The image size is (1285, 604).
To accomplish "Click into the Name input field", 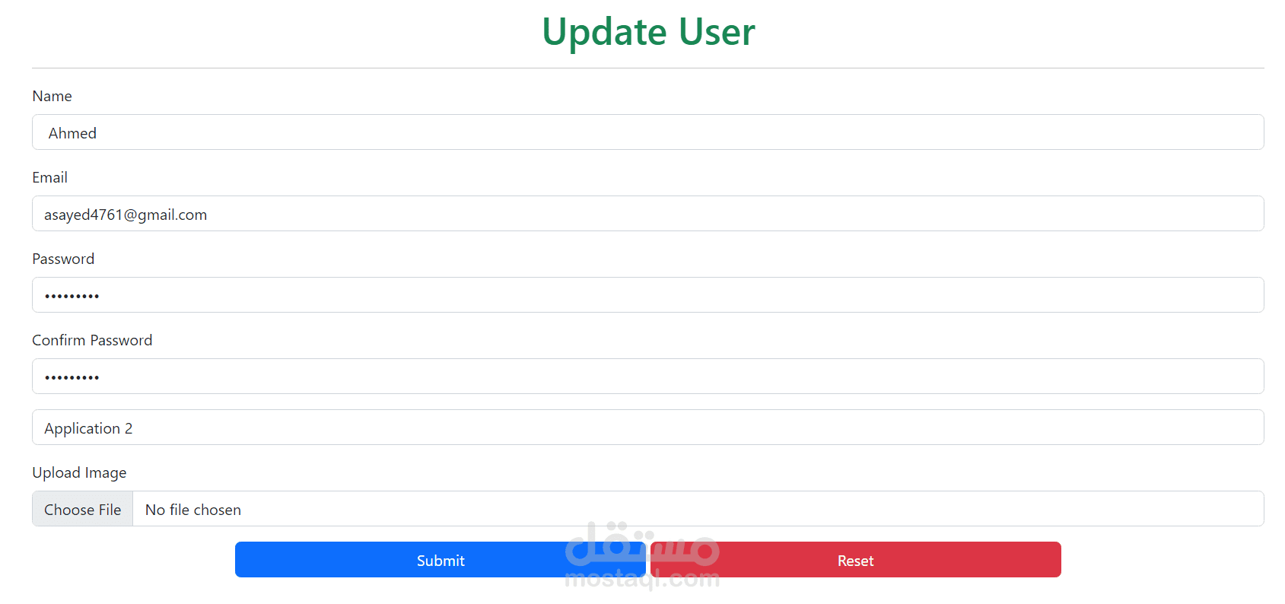I will point(647,132).
